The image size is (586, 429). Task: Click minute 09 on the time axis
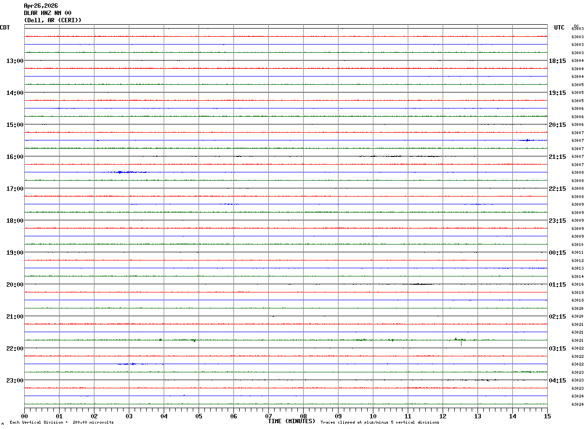338,416
